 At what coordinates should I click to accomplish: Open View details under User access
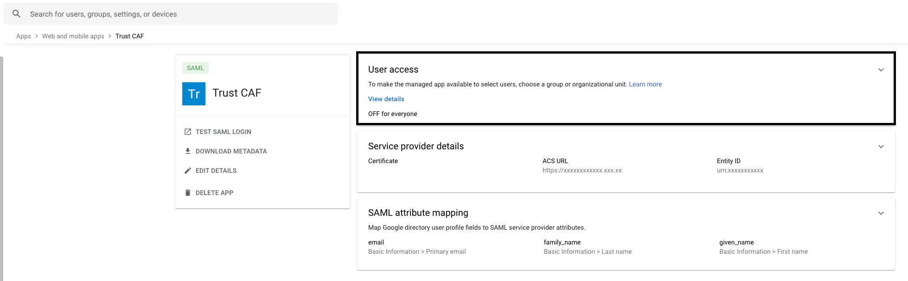386,99
